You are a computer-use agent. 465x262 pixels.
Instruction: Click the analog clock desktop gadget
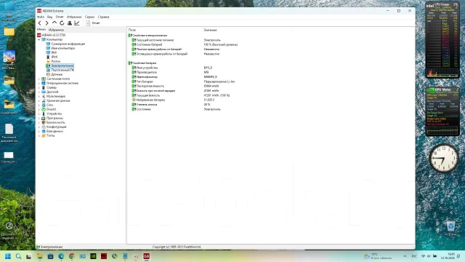click(x=444, y=158)
